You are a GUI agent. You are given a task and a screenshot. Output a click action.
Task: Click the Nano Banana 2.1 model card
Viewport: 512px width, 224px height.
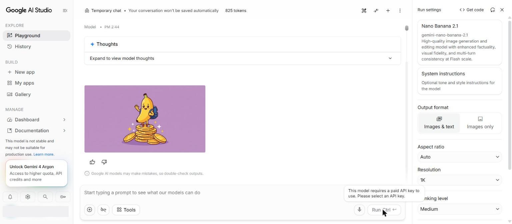[460, 42]
